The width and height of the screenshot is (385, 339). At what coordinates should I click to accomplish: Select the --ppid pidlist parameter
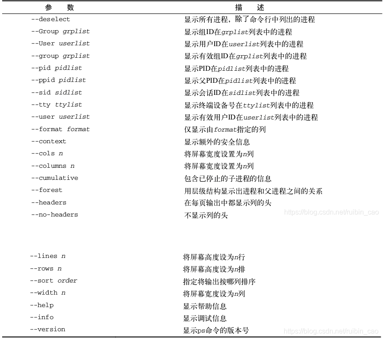coord(59,80)
